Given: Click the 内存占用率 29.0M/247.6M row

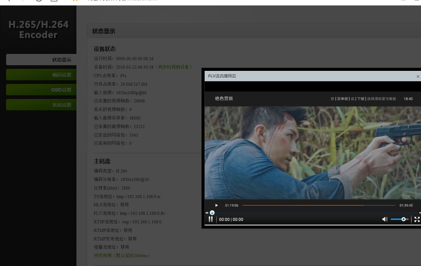Looking at the screenshot, I should tap(120, 84).
